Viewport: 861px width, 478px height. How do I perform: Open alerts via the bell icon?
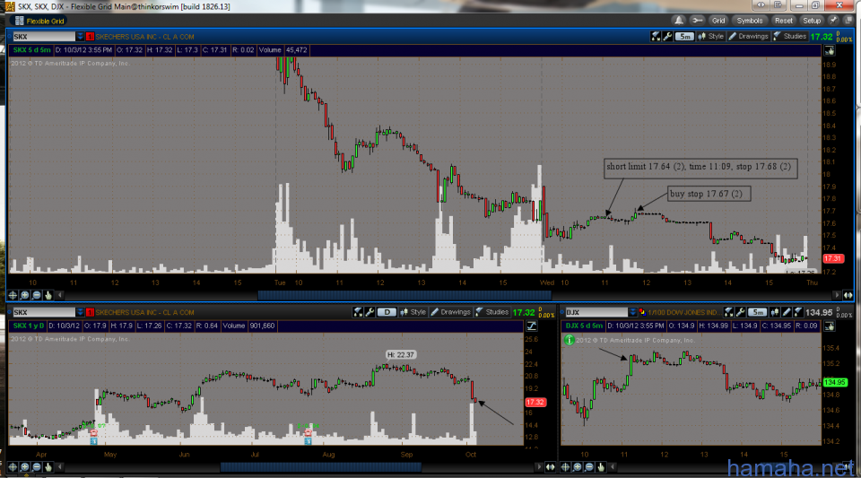tap(679, 21)
